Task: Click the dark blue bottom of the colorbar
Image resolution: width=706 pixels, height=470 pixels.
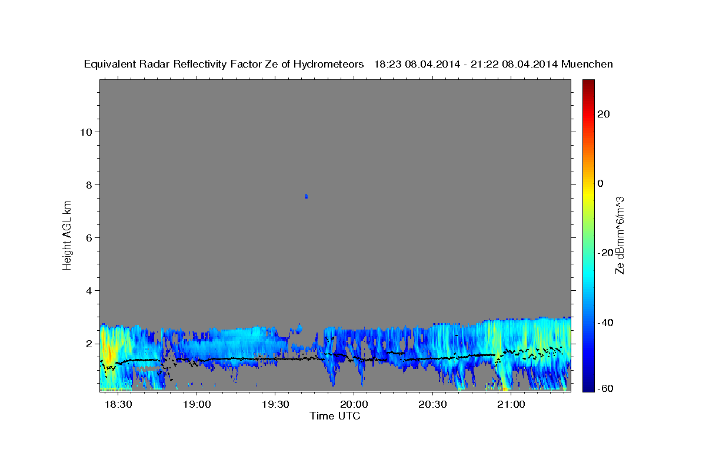Action: [588, 385]
